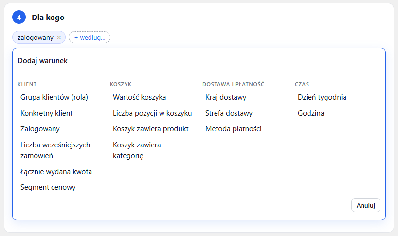Pick 'Zalogowany' from the Klient list
Screen dimensions: 398x236
(x=40, y=129)
